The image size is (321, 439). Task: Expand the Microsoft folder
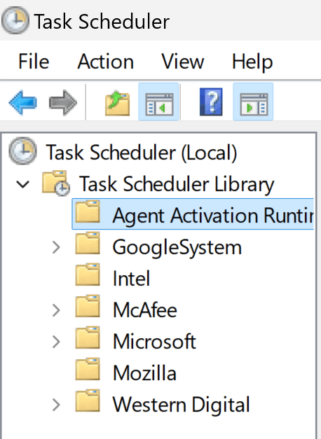point(56,342)
